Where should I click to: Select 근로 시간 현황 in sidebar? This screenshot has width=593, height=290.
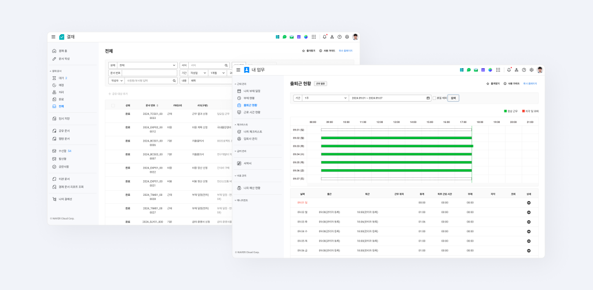click(x=251, y=112)
